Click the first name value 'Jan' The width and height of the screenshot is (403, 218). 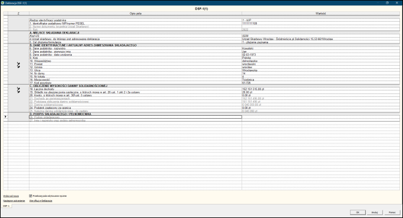[x=244, y=52]
